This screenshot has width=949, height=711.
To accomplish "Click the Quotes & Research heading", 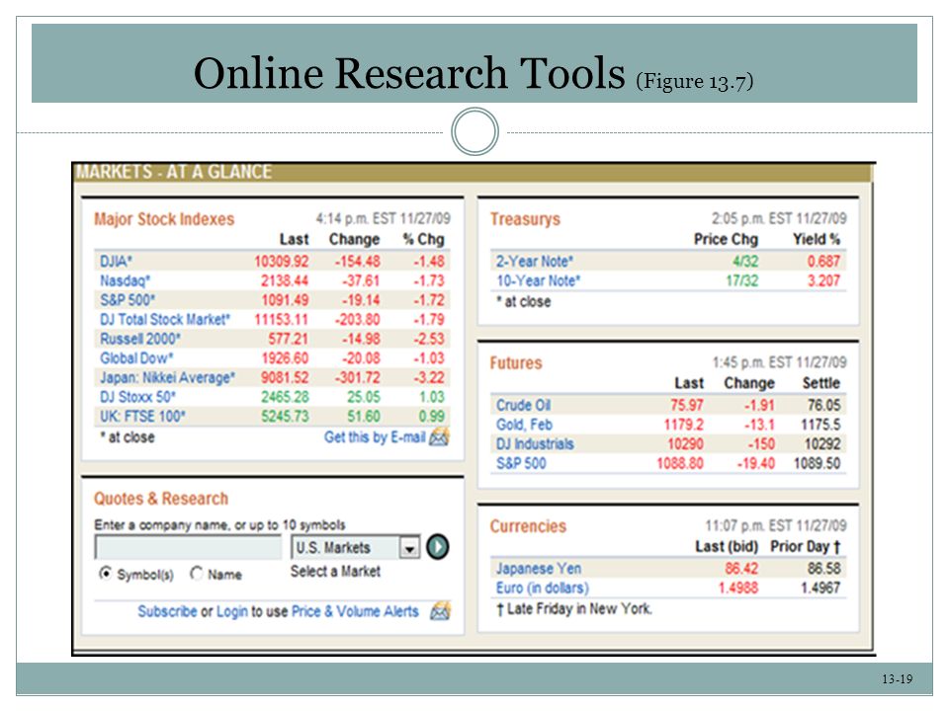I will coord(161,498).
